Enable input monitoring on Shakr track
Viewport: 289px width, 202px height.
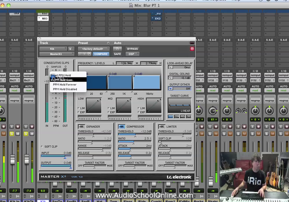click(x=210, y=127)
